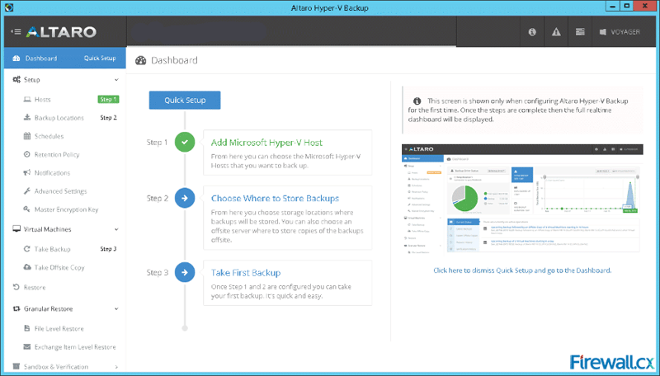Open the information icon in header
Image resolution: width=660 pixels, height=376 pixels.
point(532,32)
